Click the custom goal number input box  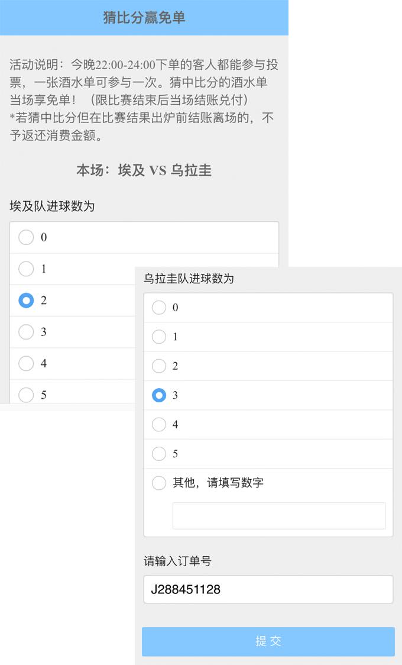point(278,515)
